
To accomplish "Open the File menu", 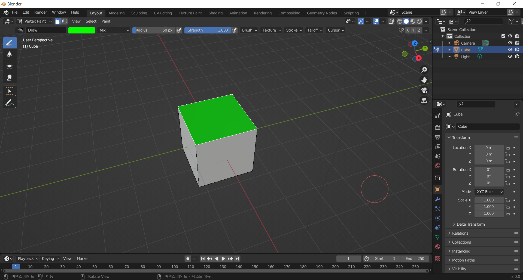I will point(15,12).
